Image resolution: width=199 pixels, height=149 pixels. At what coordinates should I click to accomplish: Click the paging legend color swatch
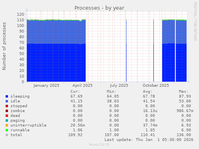(x=7, y=120)
